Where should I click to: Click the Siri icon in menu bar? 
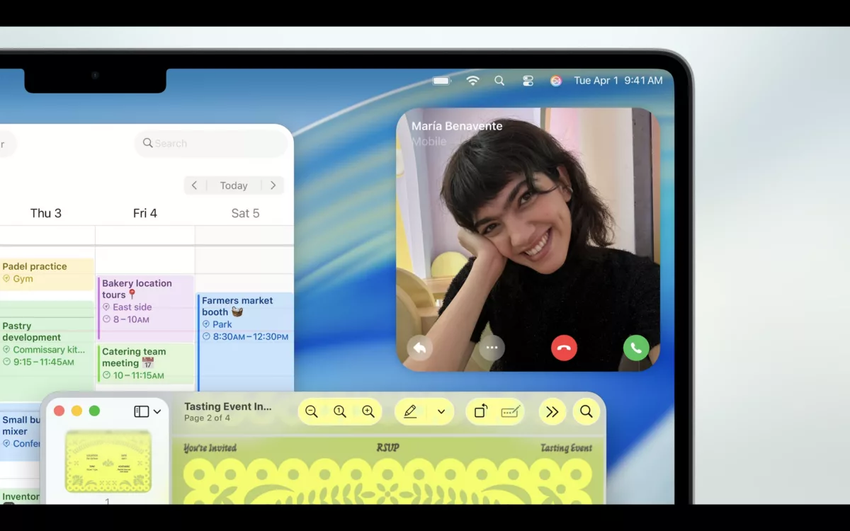coord(556,81)
